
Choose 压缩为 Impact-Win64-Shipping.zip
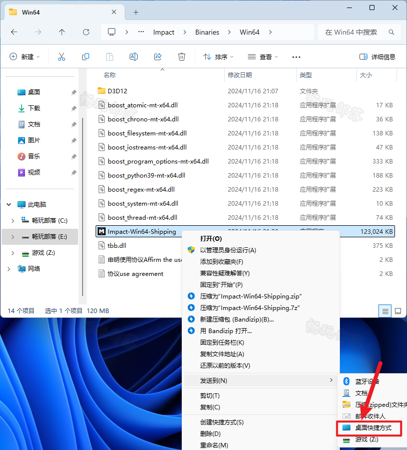coord(261,296)
